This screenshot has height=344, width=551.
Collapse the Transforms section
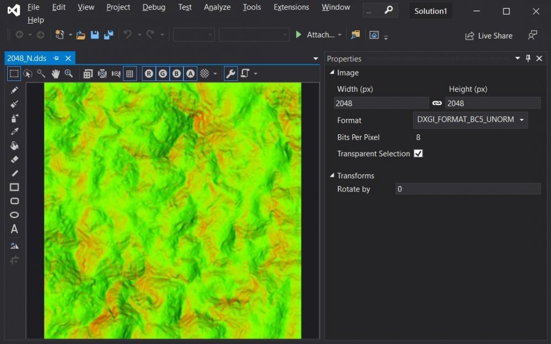coord(332,176)
